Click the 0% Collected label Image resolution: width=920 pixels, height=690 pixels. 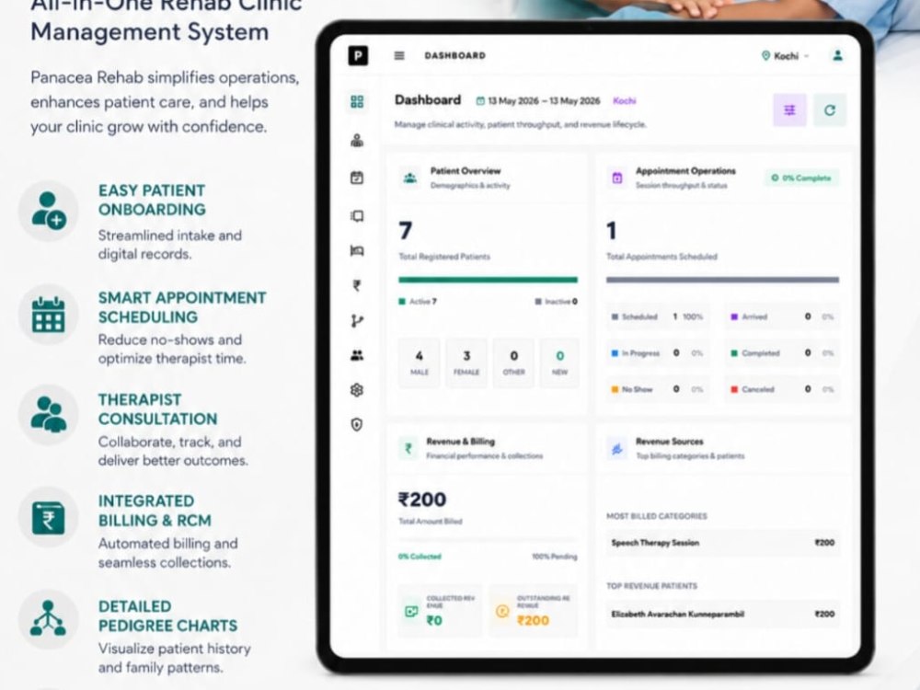[x=420, y=557]
